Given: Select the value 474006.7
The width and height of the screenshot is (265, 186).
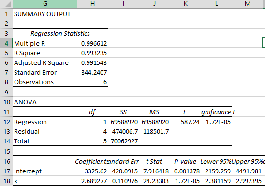Looking at the screenshot, I should [x=123, y=131].
